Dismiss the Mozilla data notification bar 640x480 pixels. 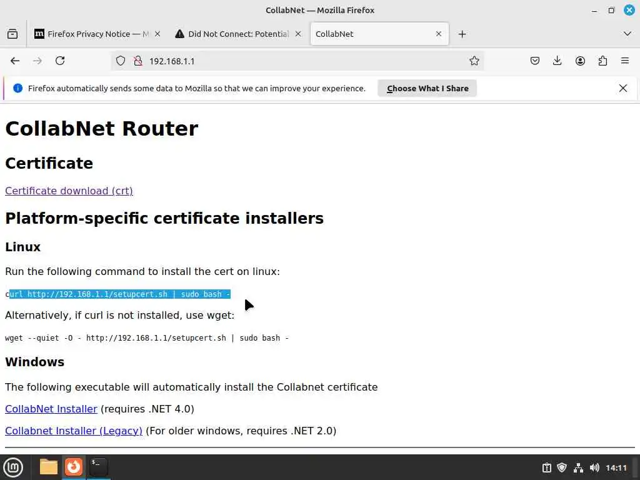(623, 88)
